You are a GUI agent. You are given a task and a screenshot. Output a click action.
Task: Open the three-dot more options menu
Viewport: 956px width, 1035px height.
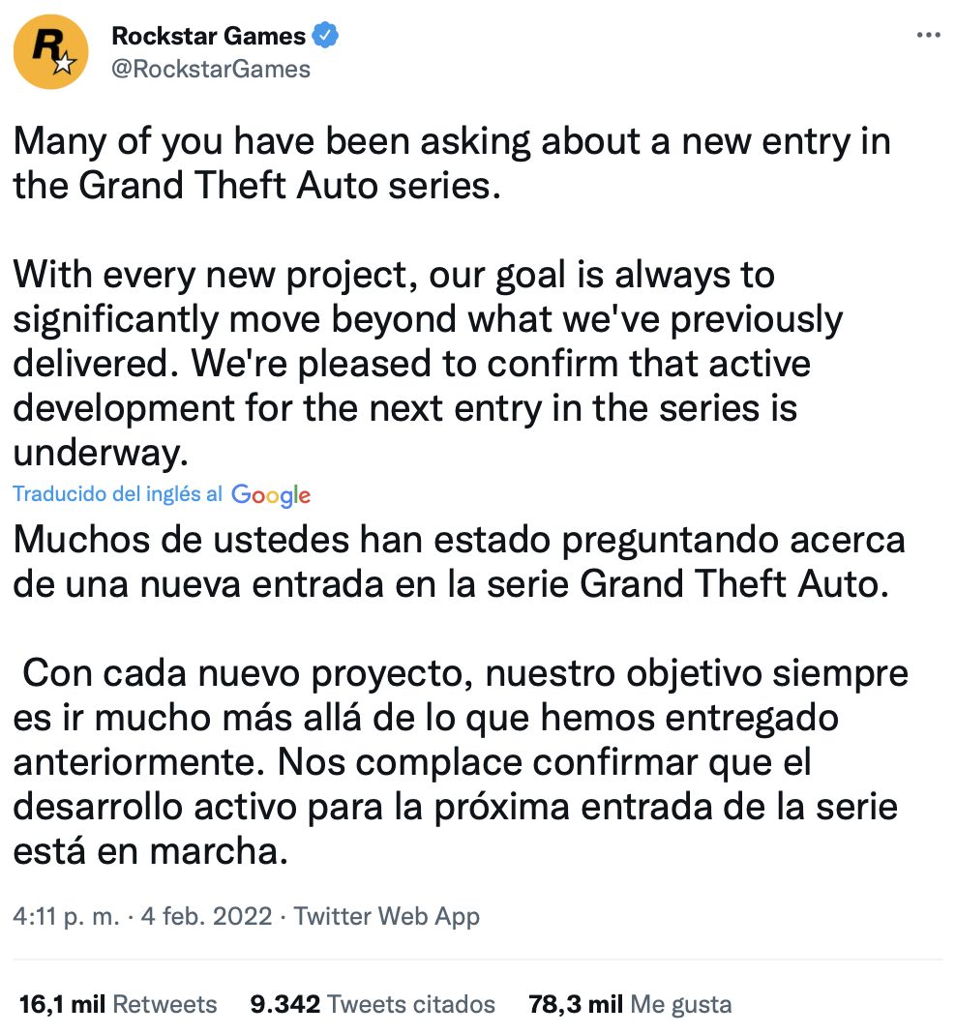click(928, 35)
